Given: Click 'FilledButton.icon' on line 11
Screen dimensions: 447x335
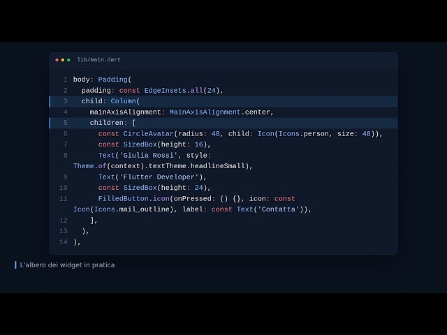Looking at the screenshot, I should point(133,198).
